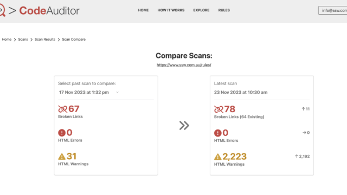
Task: Select the Scan Compare breadcrumb
Action: 74,40
